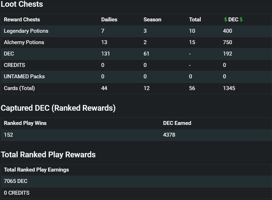Select the 4378 DEC earned value
The height and width of the screenshot is (200, 272).
pos(169,135)
